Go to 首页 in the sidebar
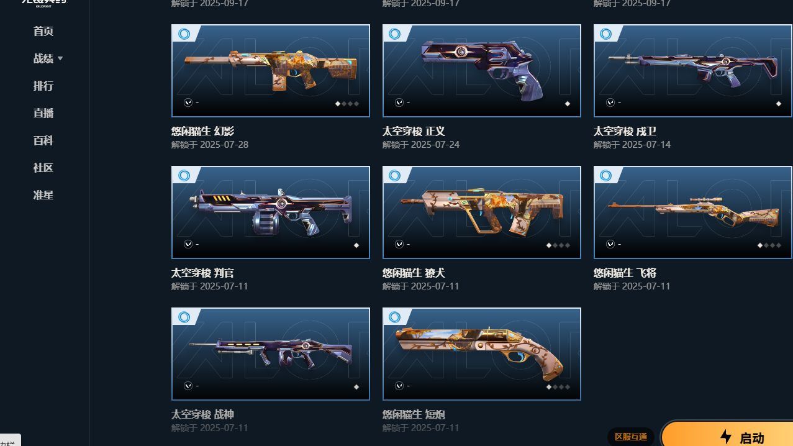The width and height of the screenshot is (793, 446). (x=43, y=31)
